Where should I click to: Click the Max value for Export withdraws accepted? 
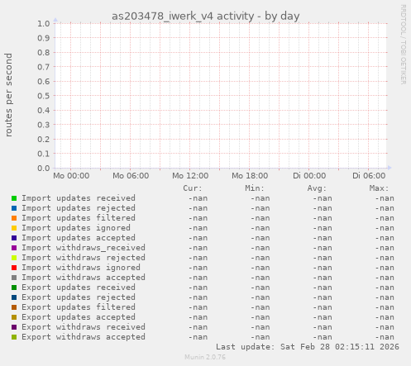pos(385,337)
